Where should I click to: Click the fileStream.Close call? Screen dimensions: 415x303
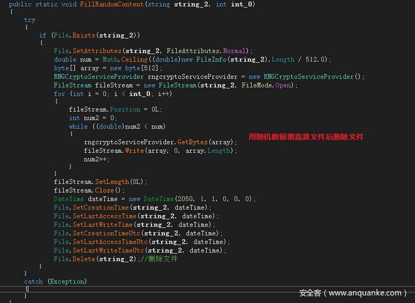pyautogui.click(x=89, y=190)
